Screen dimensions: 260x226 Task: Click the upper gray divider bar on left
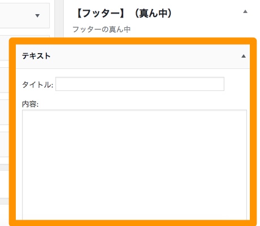tap(5, 167)
